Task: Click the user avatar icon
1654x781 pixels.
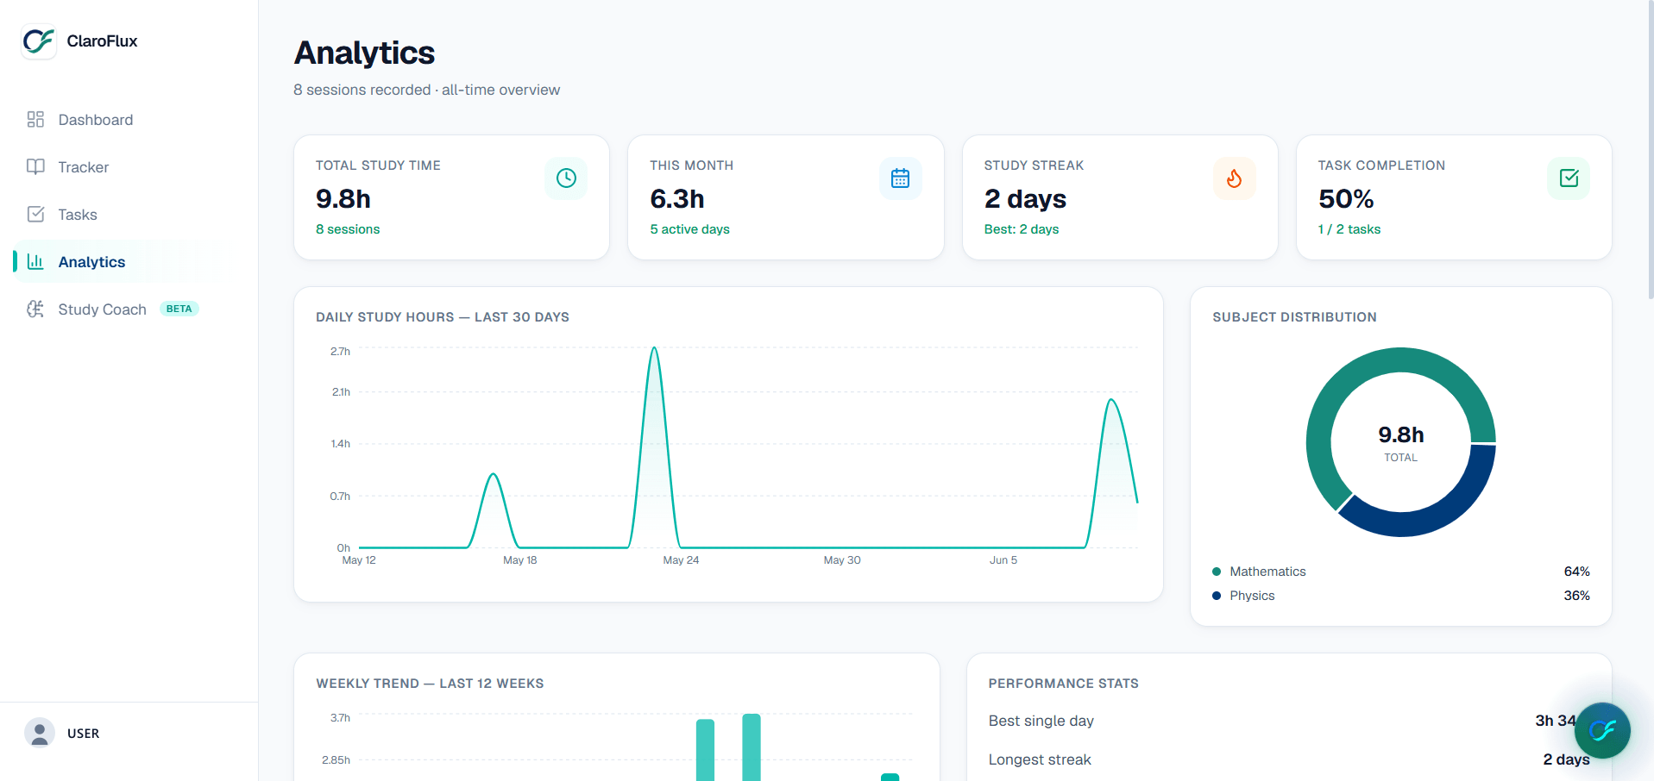Action: tap(40, 734)
